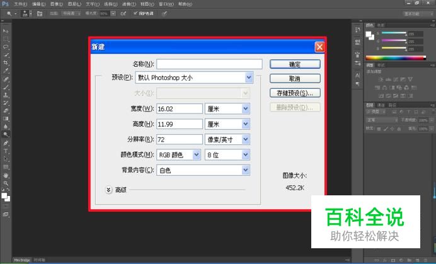Toggle lock image pixels
Image resolution: width=436 pixels, height=264 pixels.
point(386,129)
